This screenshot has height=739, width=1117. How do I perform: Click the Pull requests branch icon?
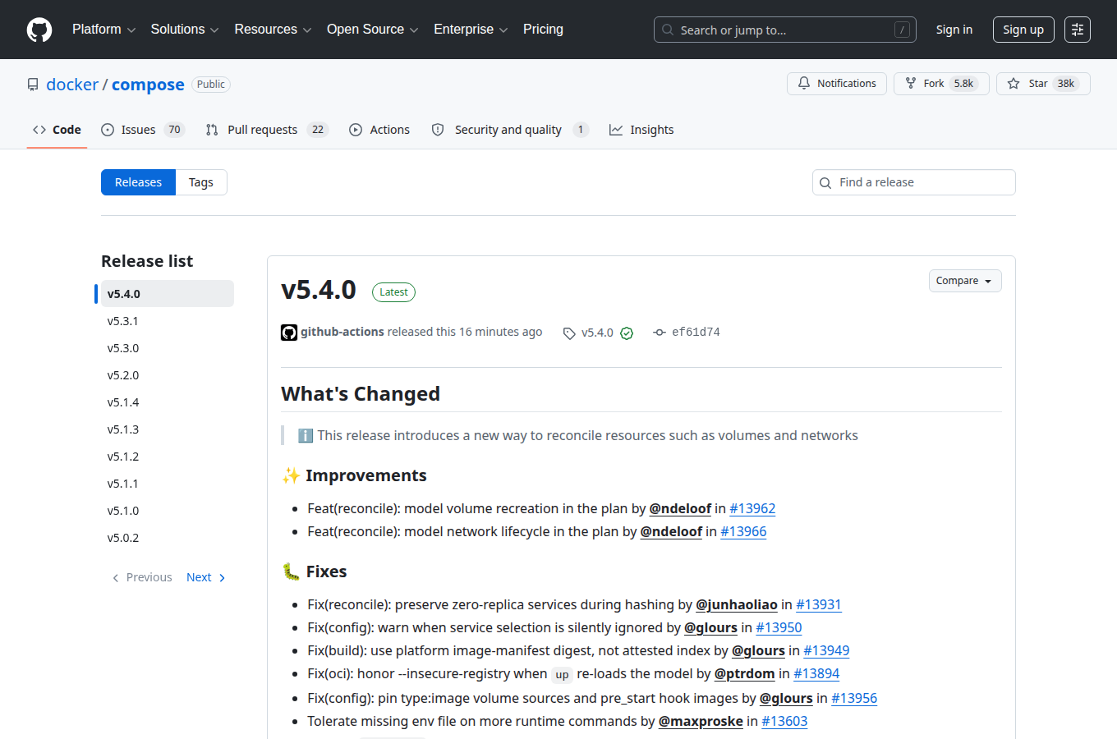point(212,130)
